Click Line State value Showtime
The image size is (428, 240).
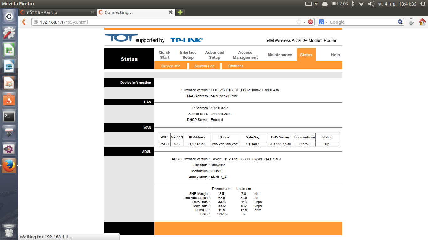click(x=218, y=165)
